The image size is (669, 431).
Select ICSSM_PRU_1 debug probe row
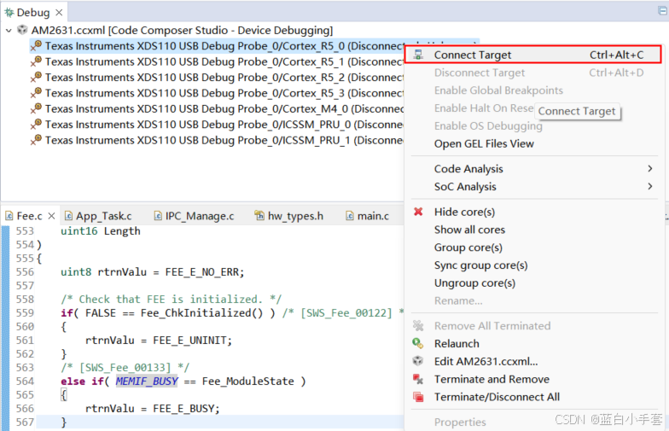point(218,140)
